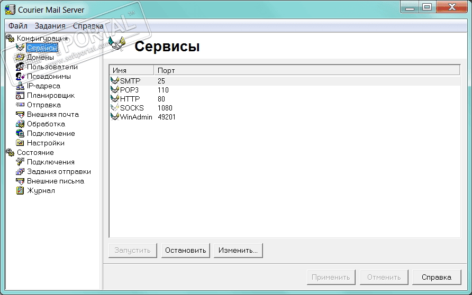
Task: Click the Внешняя почта envelope icon
Action: [x=20, y=114]
